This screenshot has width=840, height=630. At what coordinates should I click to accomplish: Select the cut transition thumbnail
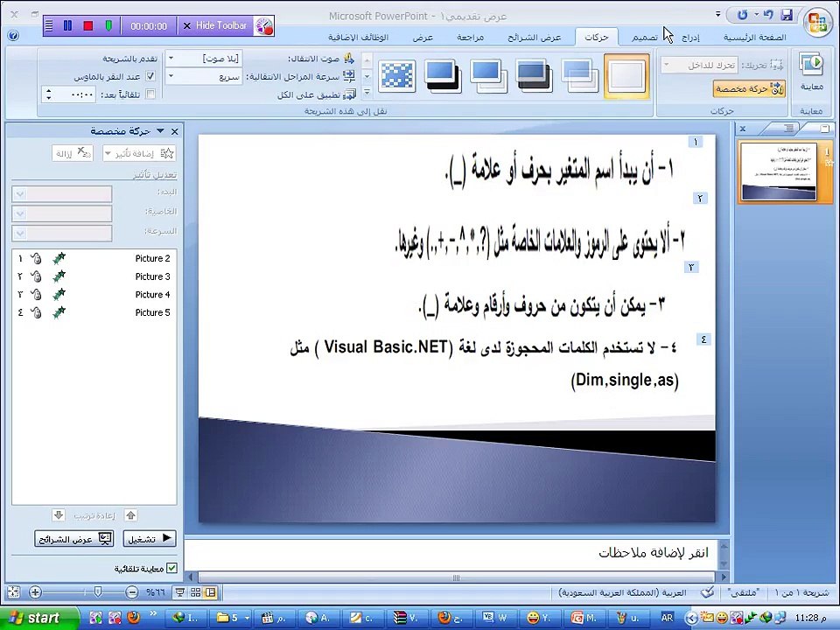click(489, 75)
